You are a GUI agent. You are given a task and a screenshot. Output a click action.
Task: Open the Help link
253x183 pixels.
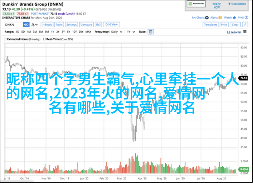point(241,17)
